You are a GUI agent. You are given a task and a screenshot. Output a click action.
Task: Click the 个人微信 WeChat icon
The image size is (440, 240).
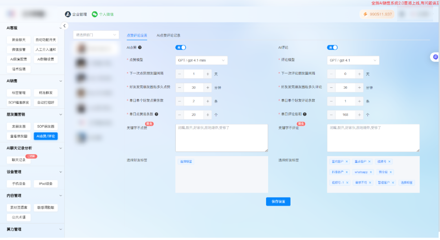click(95, 14)
